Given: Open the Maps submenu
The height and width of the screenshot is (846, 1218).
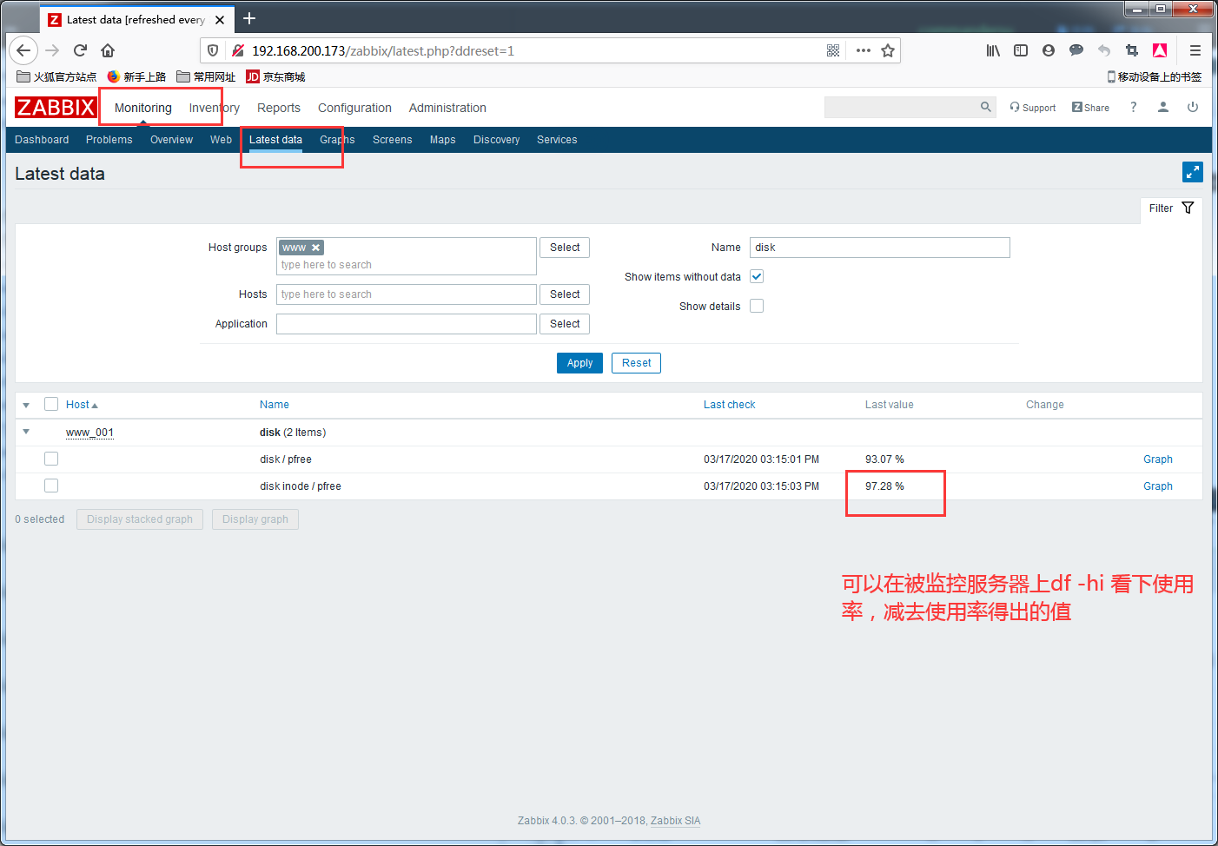Looking at the screenshot, I should point(443,140).
